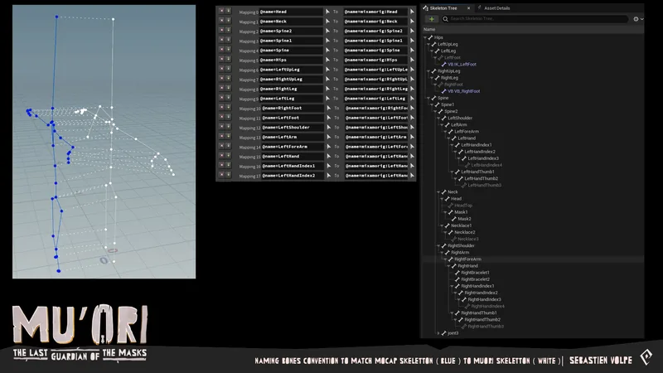Collapse the RightShoulder bone node
Screen dimensions: 663x373
click(439, 245)
